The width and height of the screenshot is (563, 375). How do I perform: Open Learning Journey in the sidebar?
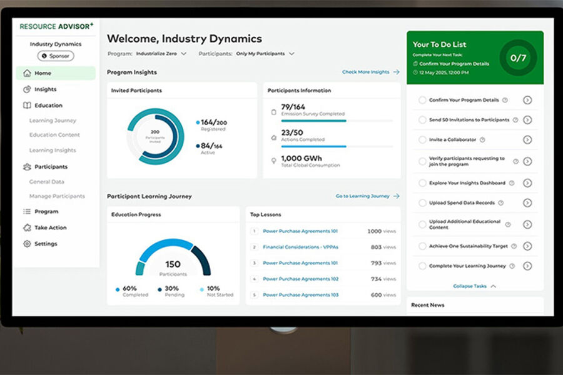(53, 121)
